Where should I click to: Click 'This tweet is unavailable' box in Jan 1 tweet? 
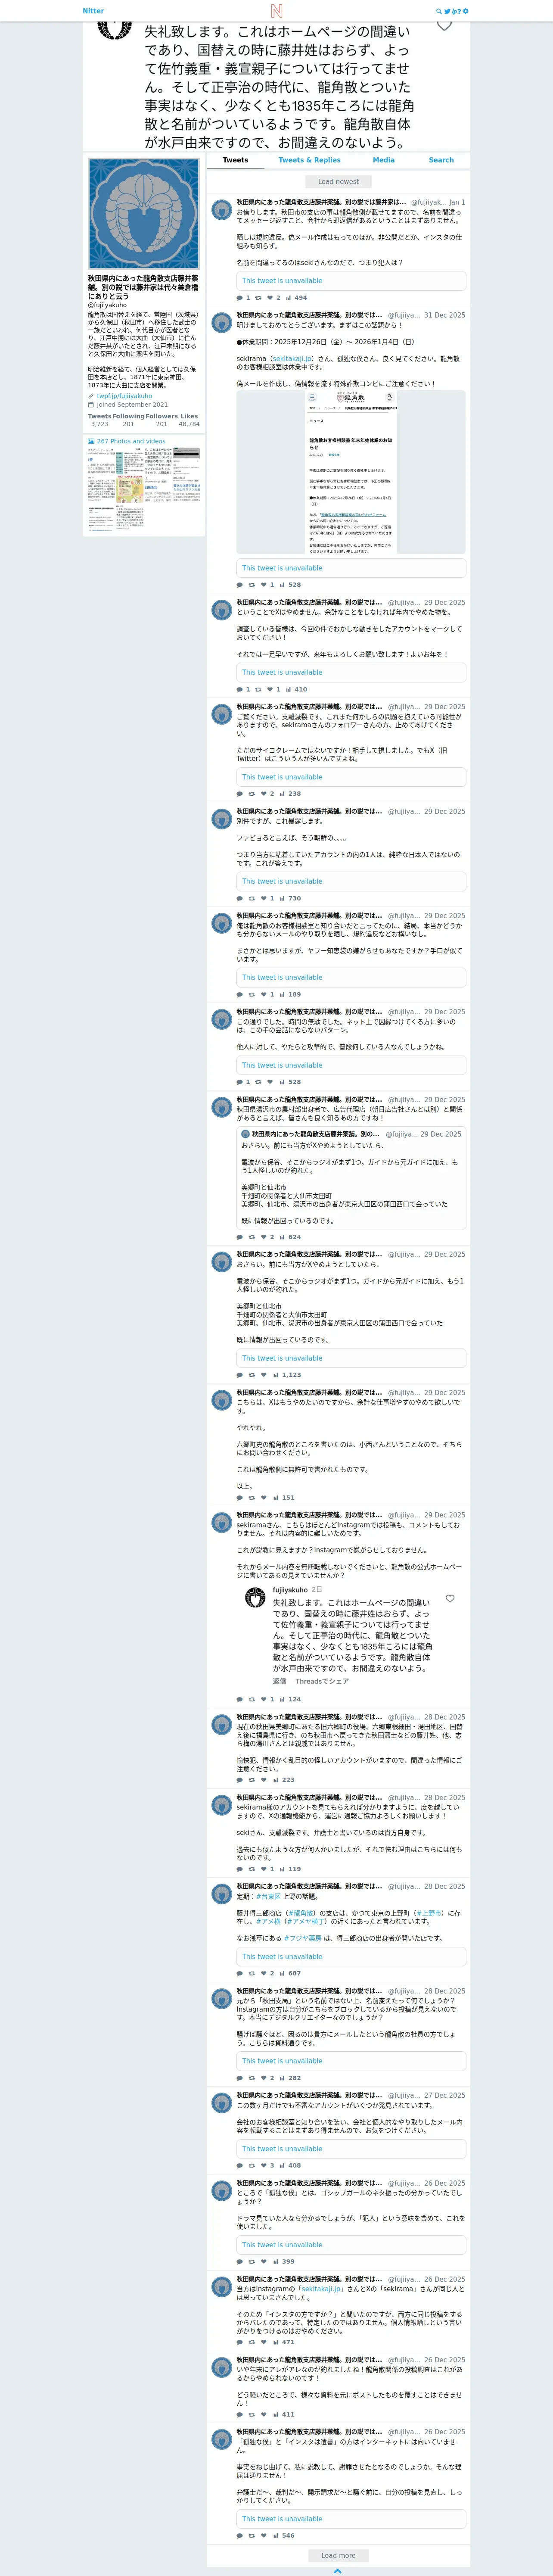click(x=351, y=281)
